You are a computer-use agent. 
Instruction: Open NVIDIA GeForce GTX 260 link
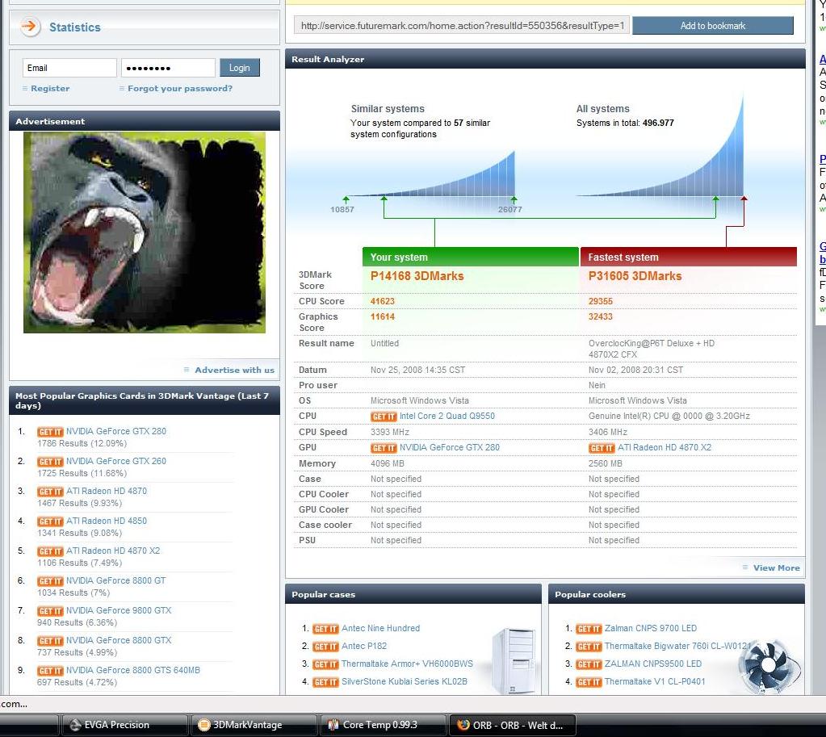pyautogui.click(x=116, y=461)
